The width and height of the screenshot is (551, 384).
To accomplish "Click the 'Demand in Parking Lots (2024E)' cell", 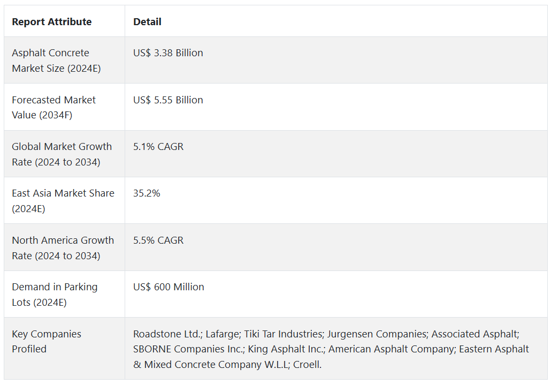I will coord(55,295).
